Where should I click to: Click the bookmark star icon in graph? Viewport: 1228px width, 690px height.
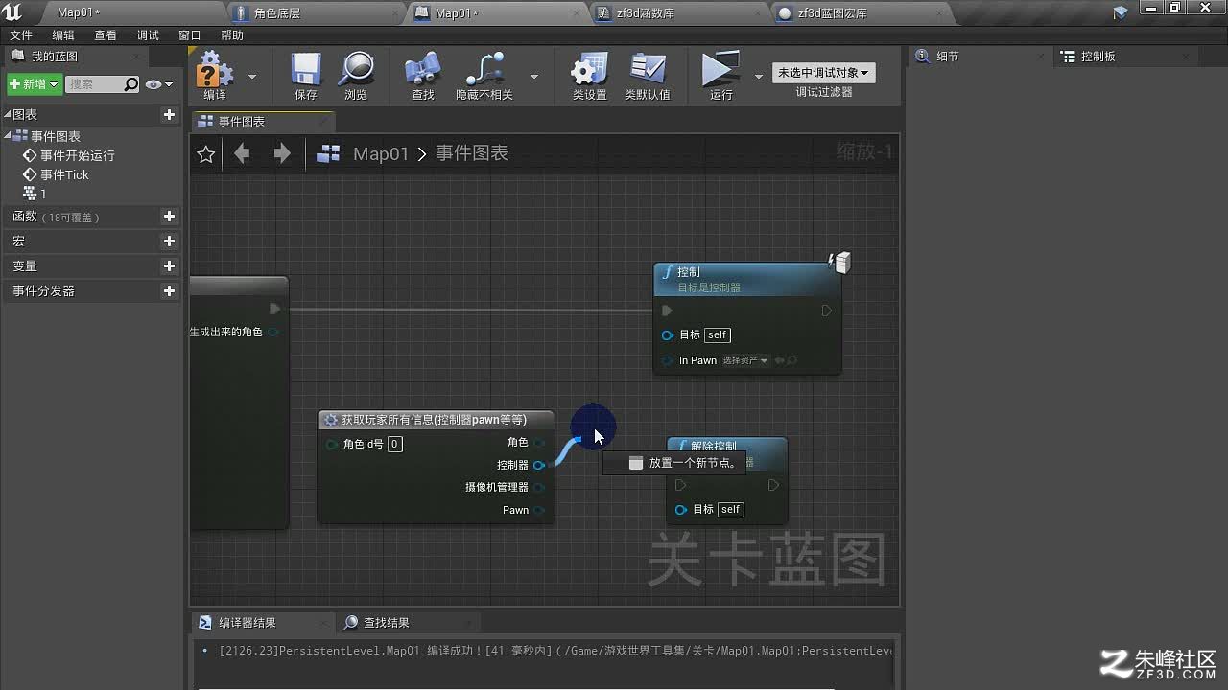pyautogui.click(x=205, y=154)
